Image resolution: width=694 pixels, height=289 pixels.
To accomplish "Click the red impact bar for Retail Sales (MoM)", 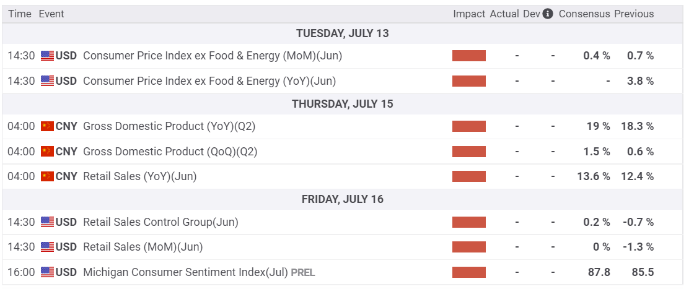I will point(469,247).
